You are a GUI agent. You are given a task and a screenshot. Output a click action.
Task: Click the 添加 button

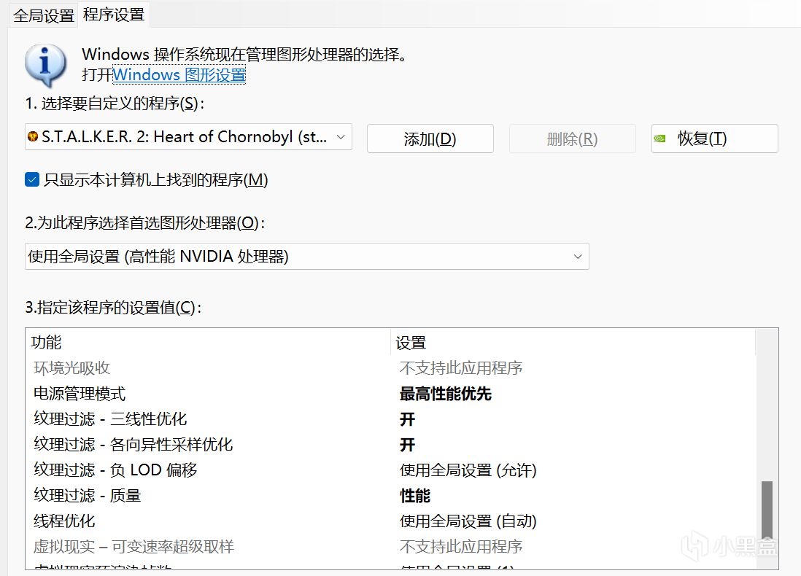pos(430,139)
